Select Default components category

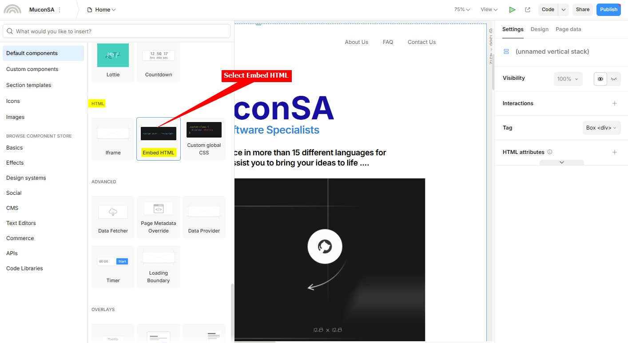44,53
